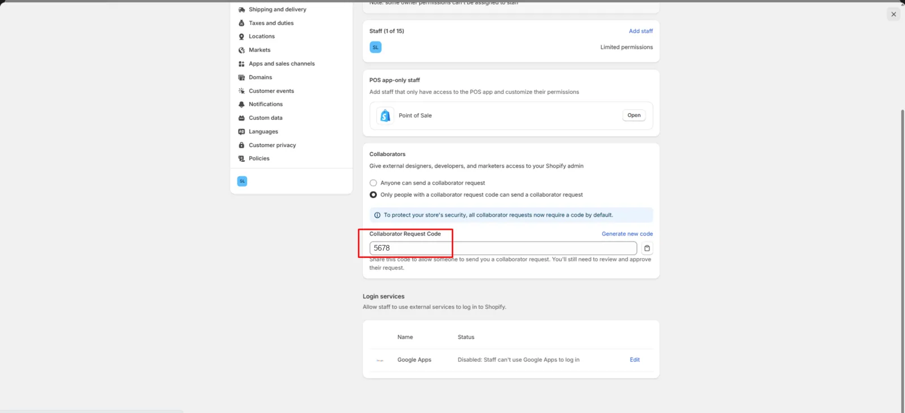Click the page vertical scrollbar
This screenshot has width=905, height=413.
[902, 260]
